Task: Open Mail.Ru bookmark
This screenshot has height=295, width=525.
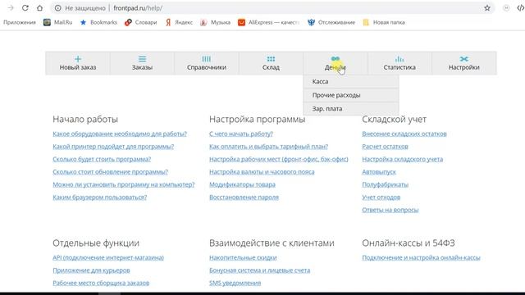Action: (x=58, y=22)
